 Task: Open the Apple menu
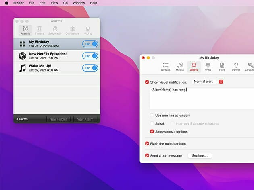point(6,3)
